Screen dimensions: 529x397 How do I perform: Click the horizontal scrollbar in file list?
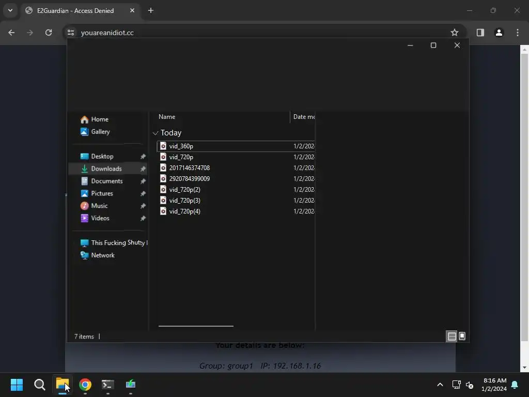point(196,326)
